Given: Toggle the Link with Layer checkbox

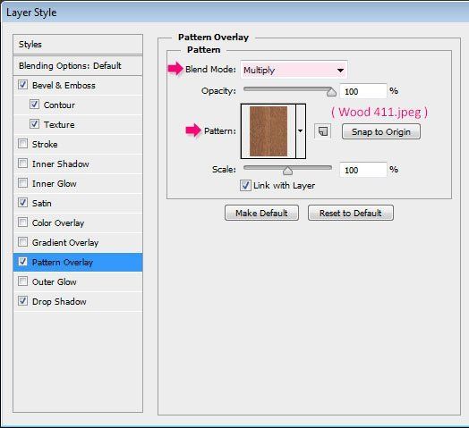Looking at the screenshot, I should click(x=245, y=185).
